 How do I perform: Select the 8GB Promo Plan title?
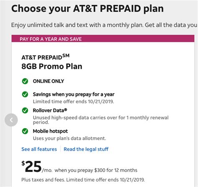52,66
